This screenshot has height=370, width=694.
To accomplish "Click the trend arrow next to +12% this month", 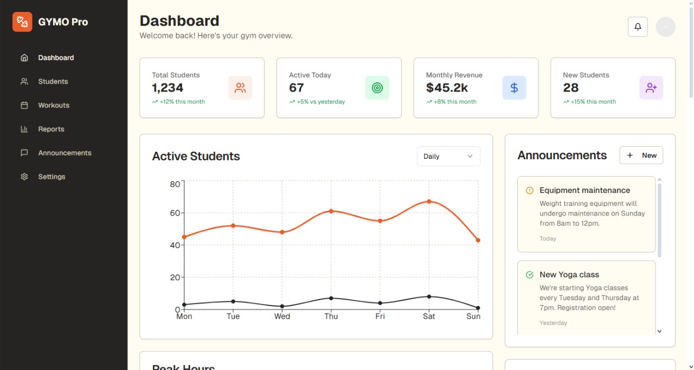I will [155, 102].
